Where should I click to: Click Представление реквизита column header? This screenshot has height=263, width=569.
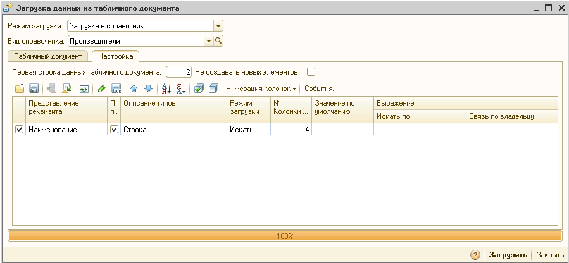[x=66, y=110]
